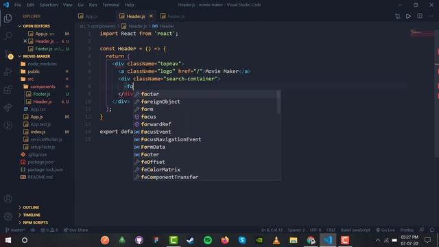This screenshot has width=439, height=247.
Task: Click the notifications bell in status bar
Action: point(432,230)
